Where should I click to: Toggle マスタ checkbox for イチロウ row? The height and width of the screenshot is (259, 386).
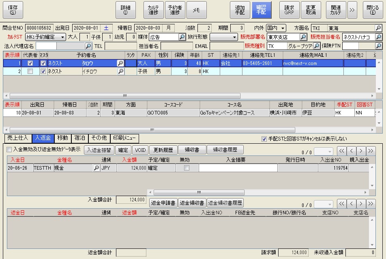(x=43, y=71)
